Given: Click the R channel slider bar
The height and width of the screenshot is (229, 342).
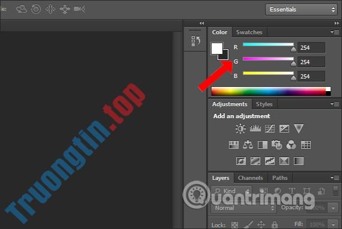Looking at the screenshot, I should (x=268, y=44).
